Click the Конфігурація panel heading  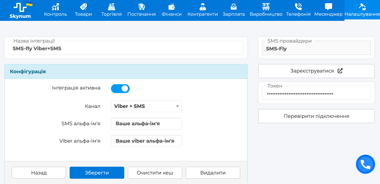(28, 72)
